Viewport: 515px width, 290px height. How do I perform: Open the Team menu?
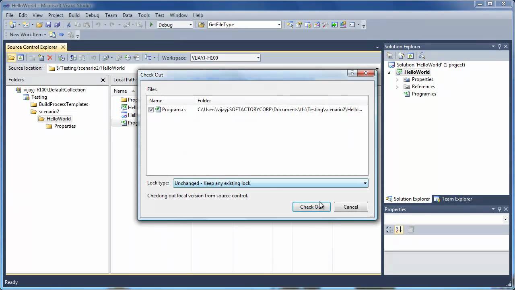(x=111, y=15)
